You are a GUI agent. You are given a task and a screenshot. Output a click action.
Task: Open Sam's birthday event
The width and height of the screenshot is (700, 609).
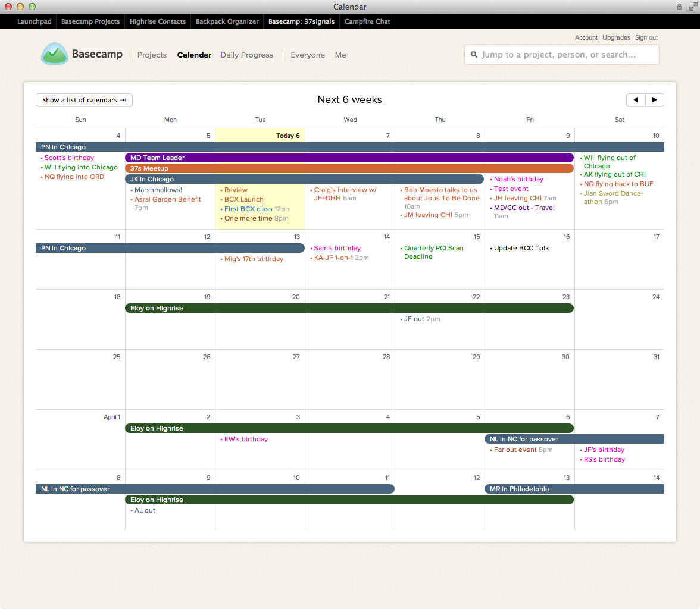337,248
